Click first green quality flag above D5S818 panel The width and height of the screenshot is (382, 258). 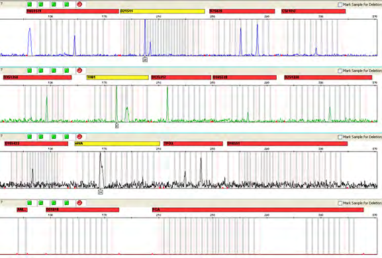tap(30, 202)
